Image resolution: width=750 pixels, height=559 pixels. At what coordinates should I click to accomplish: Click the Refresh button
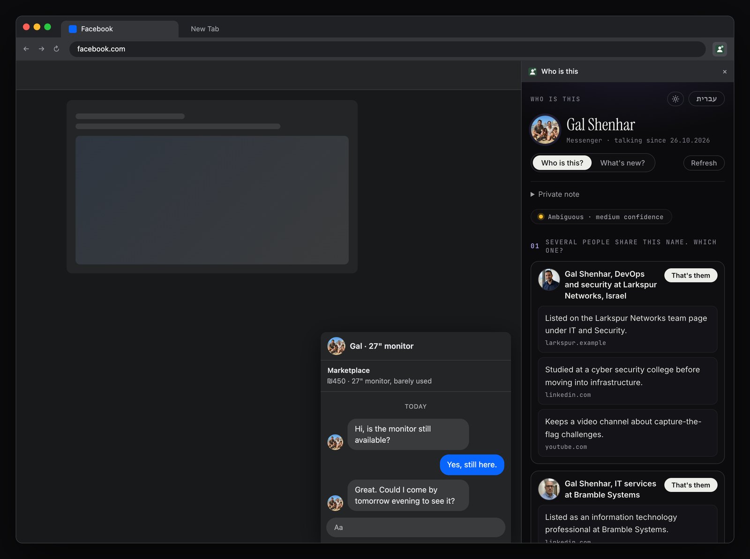(704, 163)
